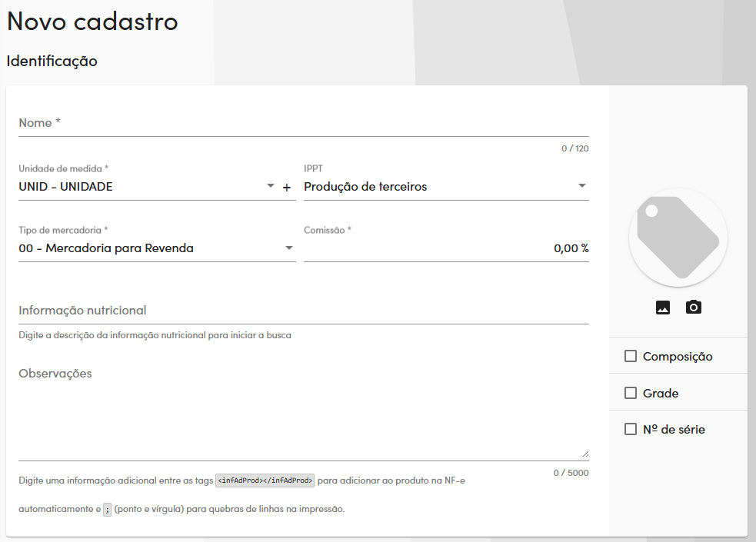Click the Novo cadastro title
The height and width of the screenshot is (542, 756).
pos(92,22)
